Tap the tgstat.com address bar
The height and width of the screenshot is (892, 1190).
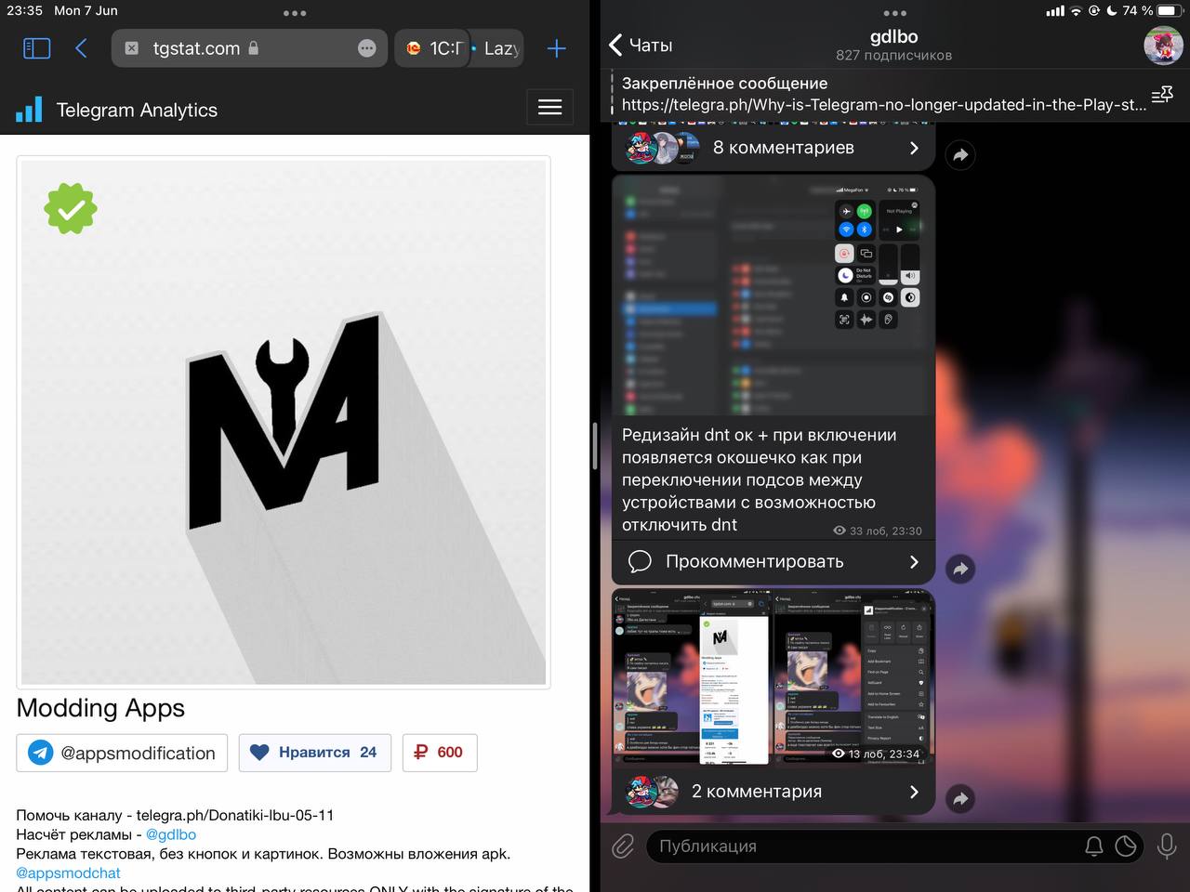tap(249, 48)
